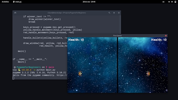Close the First Game! window
The width and height of the screenshot is (178, 100).
(x=166, y=36)
